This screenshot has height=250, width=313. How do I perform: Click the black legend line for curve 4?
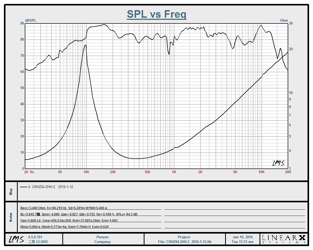23,187
